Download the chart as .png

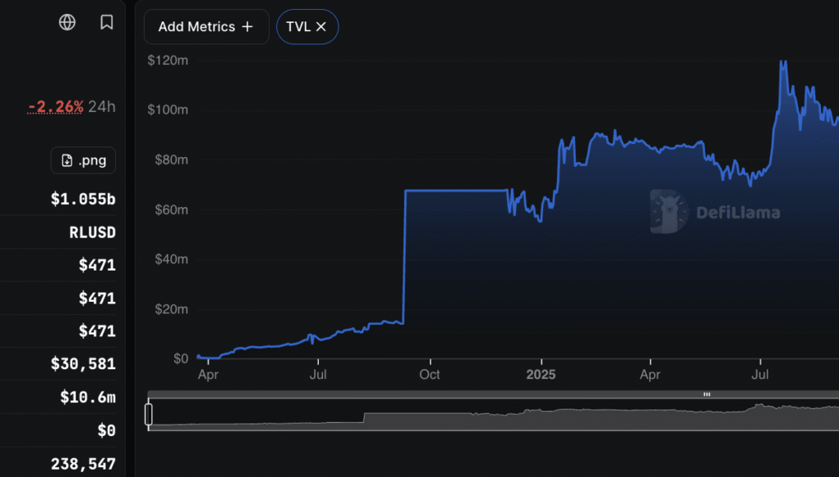[83, 160]
